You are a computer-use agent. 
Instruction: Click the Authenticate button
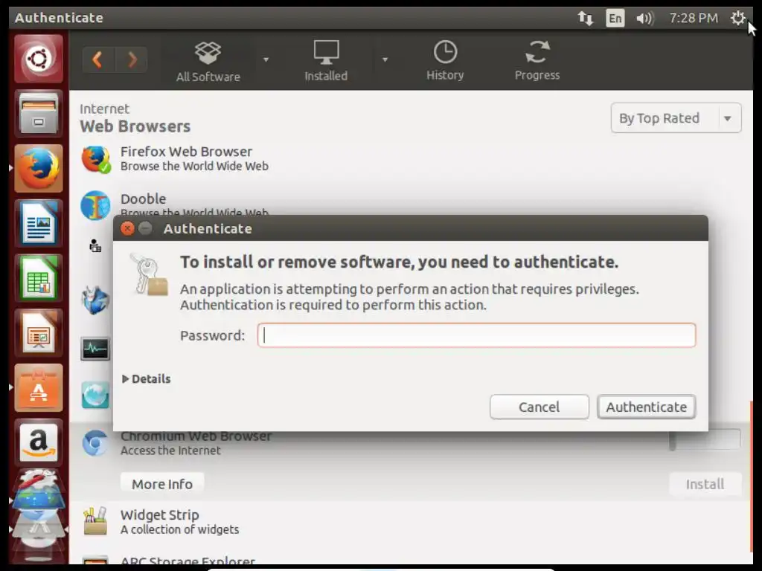pyautogui.click(x=647, y=407)
